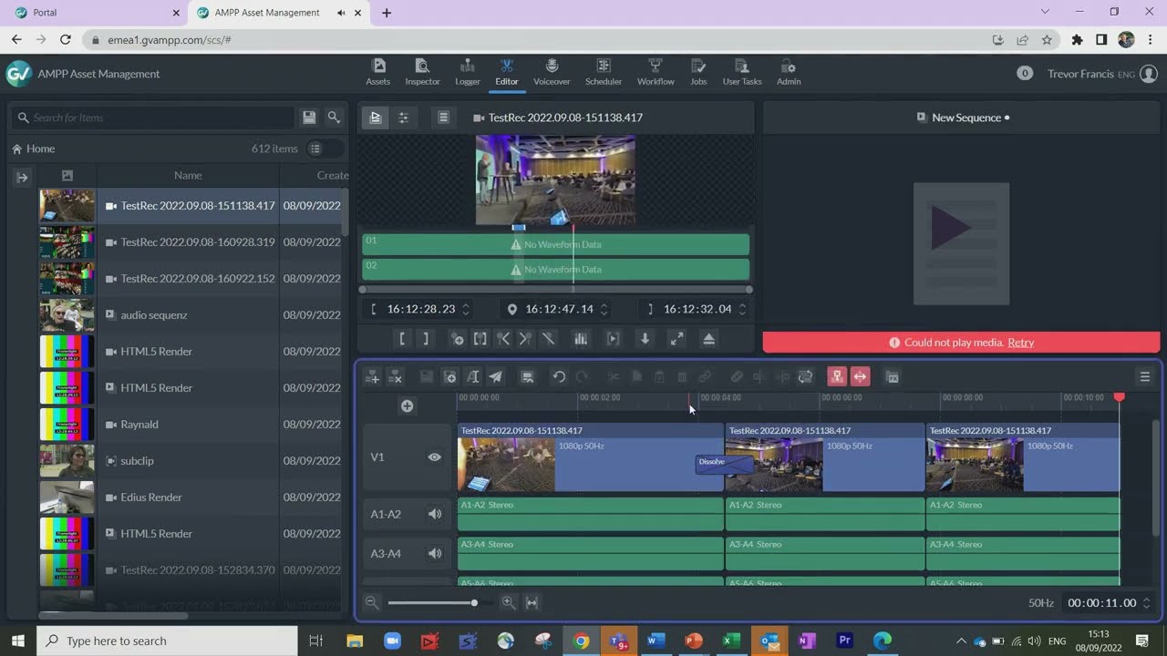Open the viewer list menu icon
Screen dimensions: 1167x656
coord(443,118)
